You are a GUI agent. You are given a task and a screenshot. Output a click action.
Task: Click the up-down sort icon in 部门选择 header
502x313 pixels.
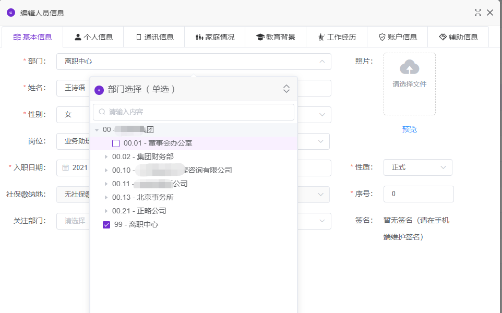point(286,89)
